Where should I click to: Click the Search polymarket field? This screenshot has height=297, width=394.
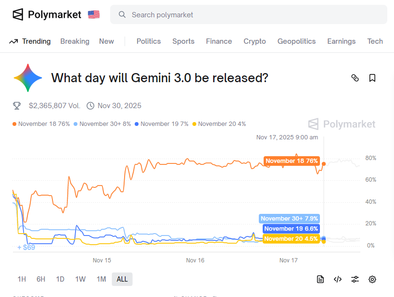click(x=248, y=15)
